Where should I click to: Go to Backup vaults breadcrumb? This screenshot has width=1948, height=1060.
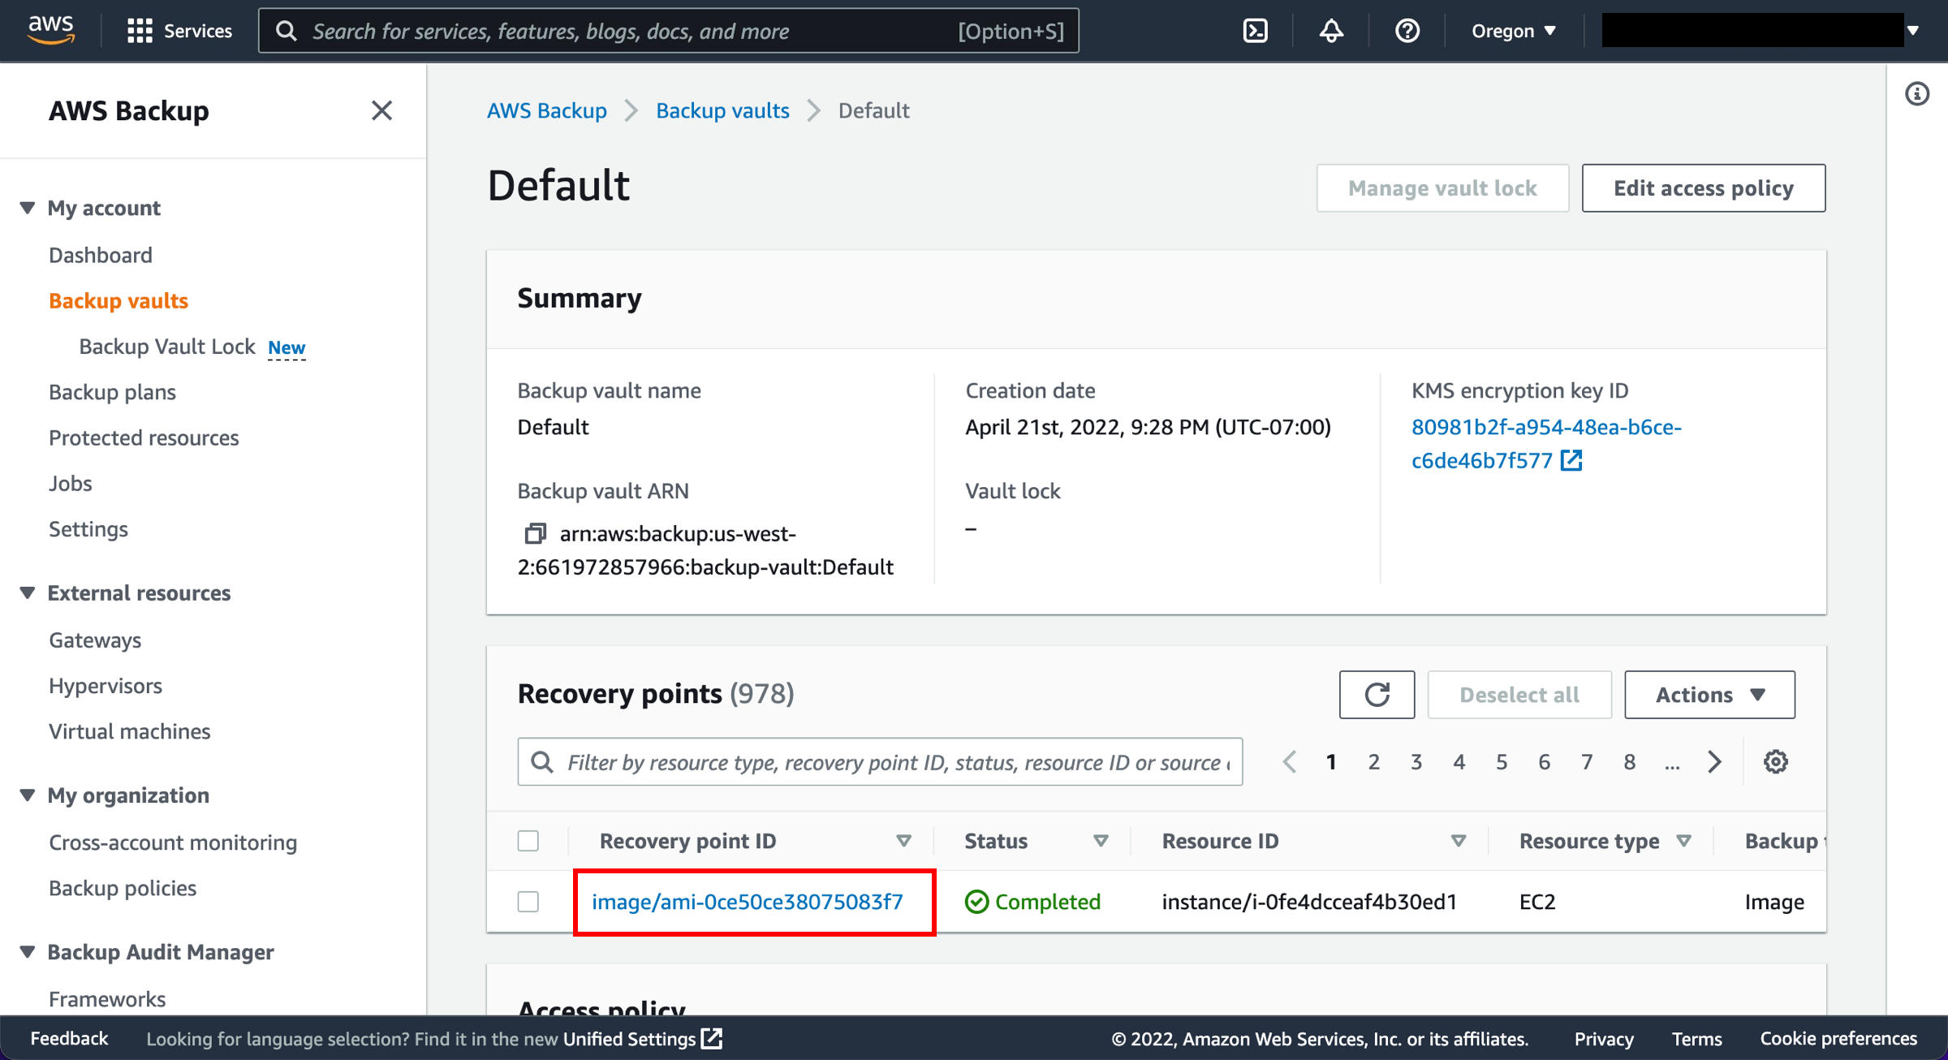pyautogui.click(x=722, y=110)
